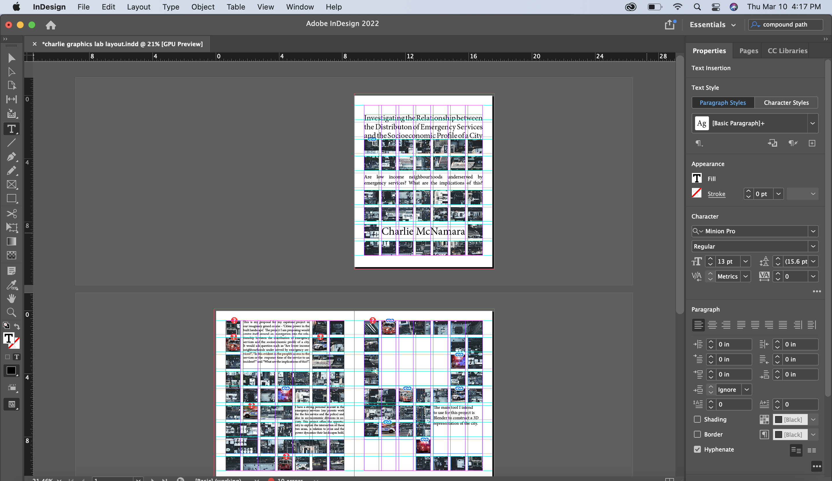Enable the paragraph Border

point(697,435)
